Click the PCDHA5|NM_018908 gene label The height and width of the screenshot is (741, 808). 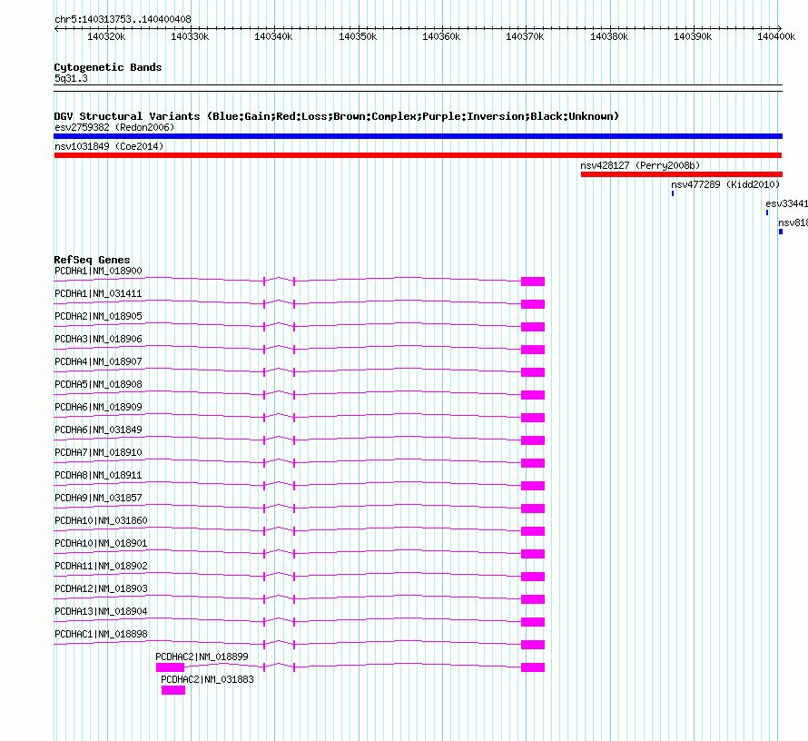point(98,384)
